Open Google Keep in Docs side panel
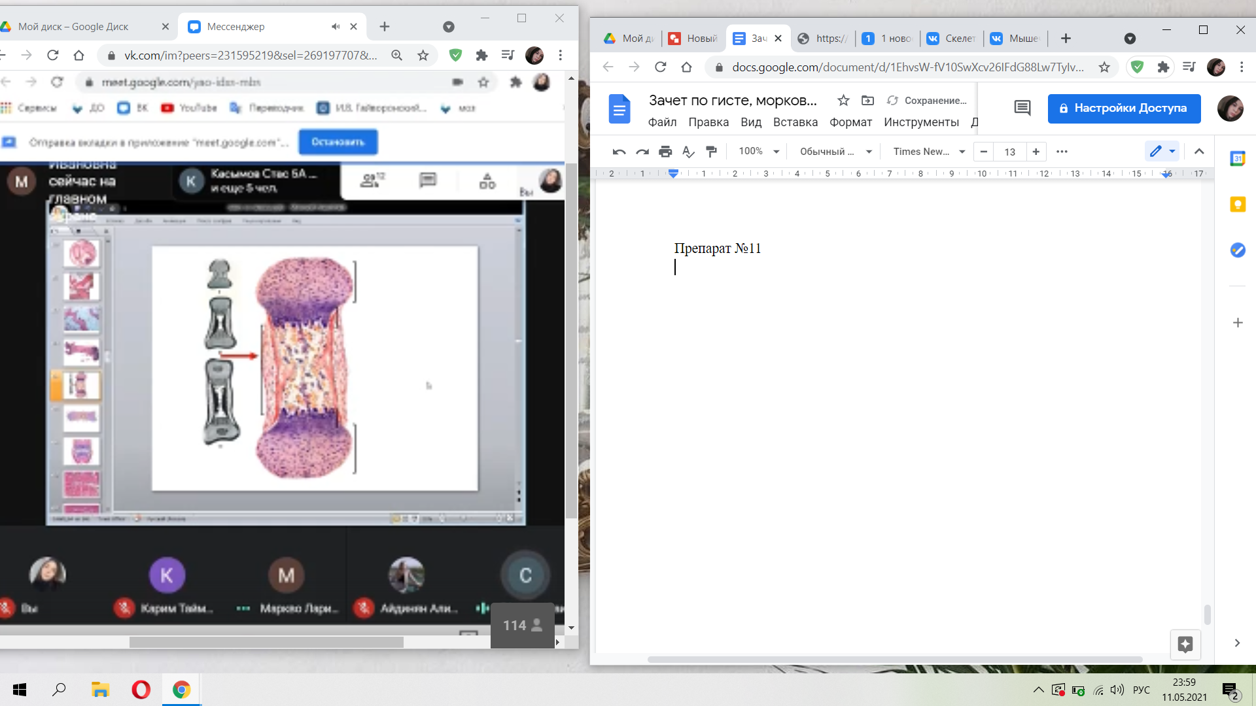This screenshot has height=706, width=1256. click(x=1238, y=205)
